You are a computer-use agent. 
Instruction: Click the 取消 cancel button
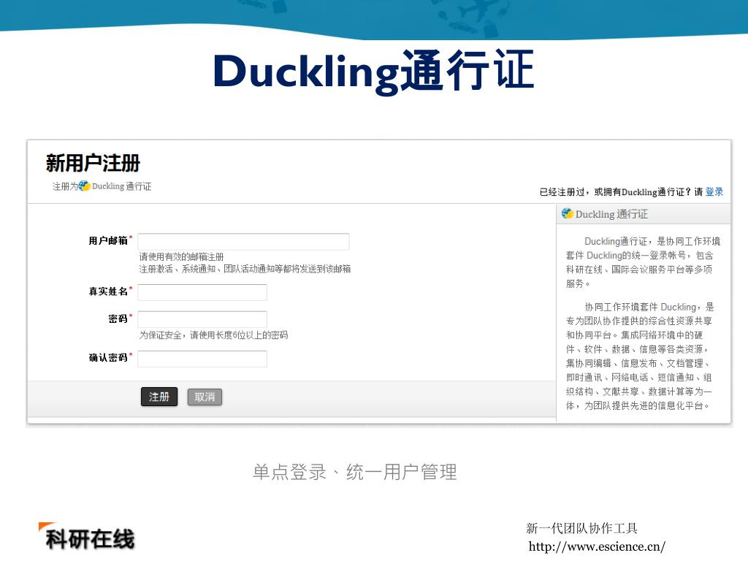(x=205, y=397)
